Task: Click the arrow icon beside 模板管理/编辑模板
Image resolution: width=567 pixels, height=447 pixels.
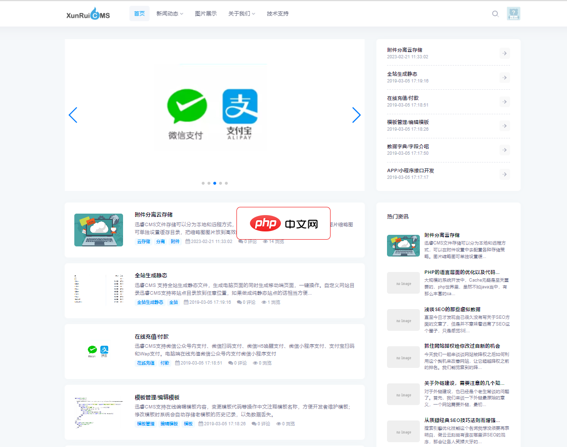Action: pyautogui.click(x=504, y=125)
